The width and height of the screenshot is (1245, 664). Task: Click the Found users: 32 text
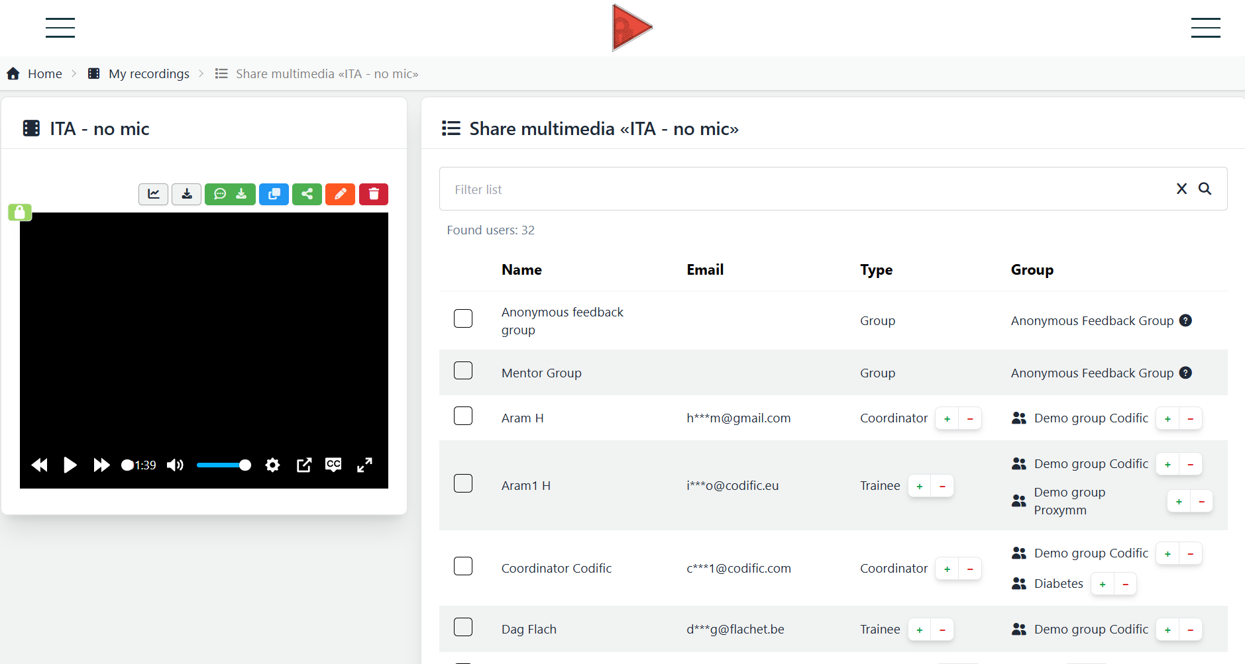(490, 230)
